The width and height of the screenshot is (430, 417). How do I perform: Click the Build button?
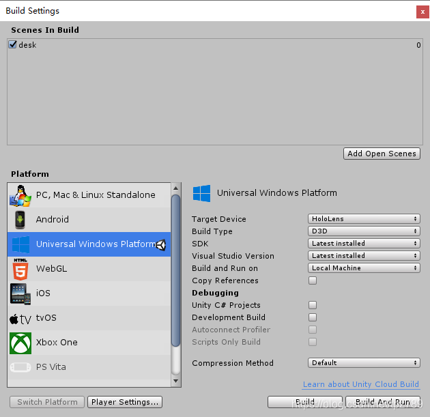(305, 402)
